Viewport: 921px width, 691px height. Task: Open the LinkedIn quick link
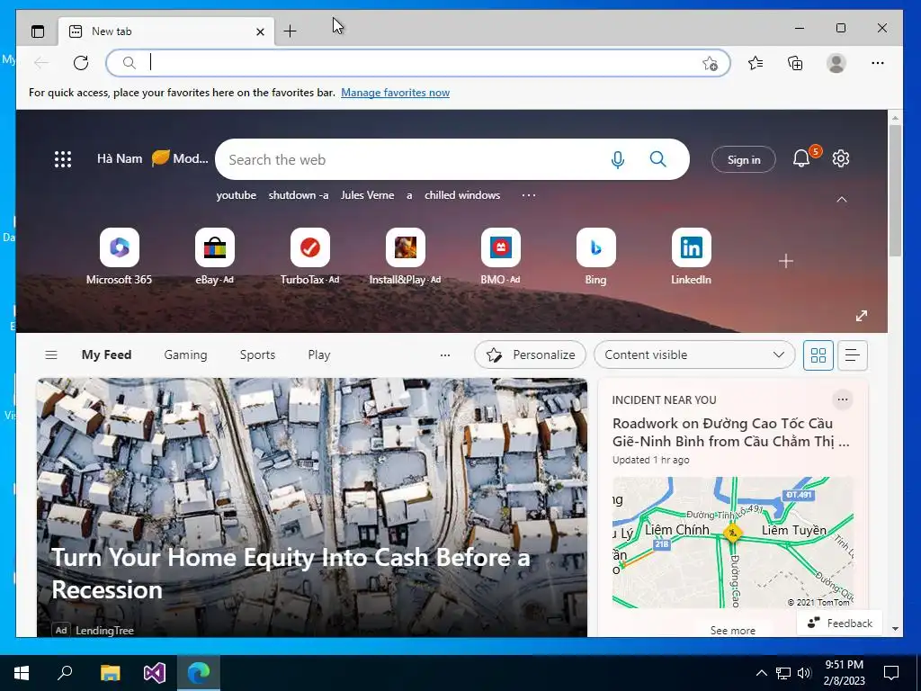coord(692,256)
